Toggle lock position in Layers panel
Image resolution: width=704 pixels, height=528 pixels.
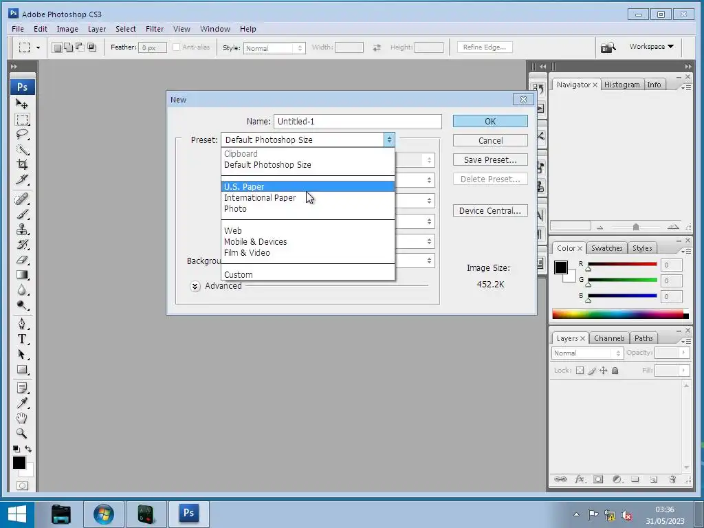pyautogui.click(x=604, y=371)
